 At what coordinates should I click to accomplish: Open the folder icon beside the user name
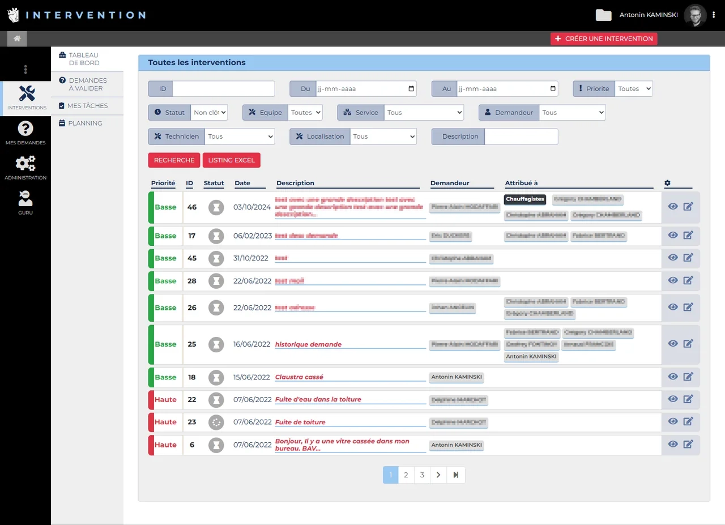pyautogui.click(x=604, y=15)
